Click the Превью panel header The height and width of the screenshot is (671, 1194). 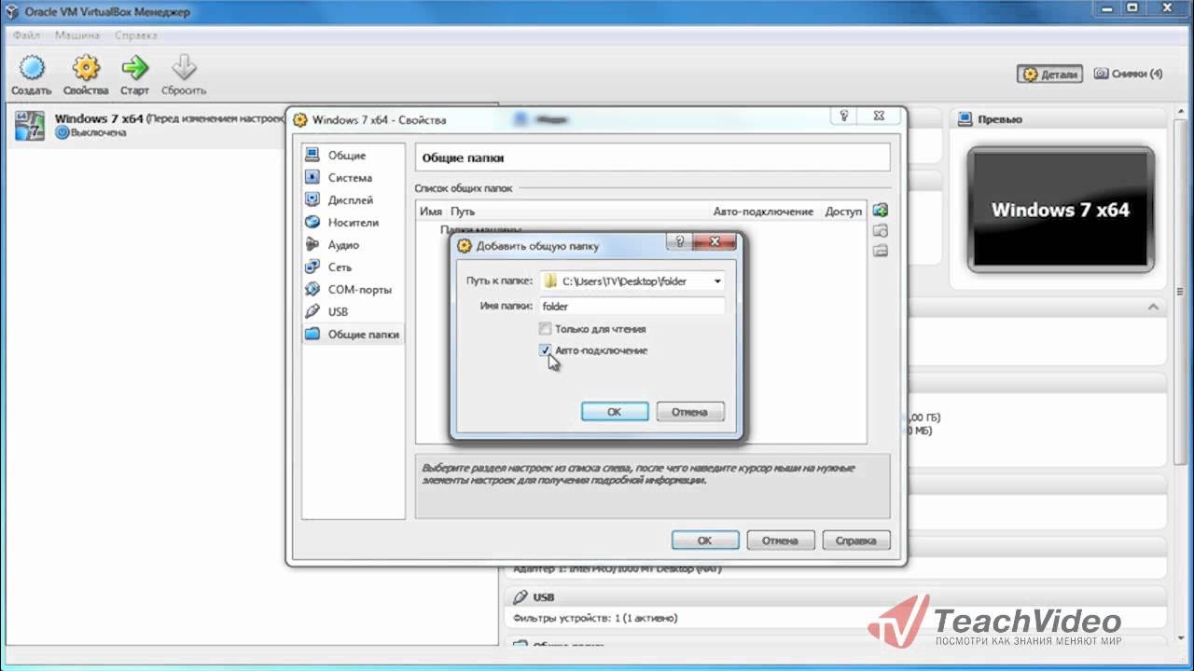click(x=1058, y=119)
